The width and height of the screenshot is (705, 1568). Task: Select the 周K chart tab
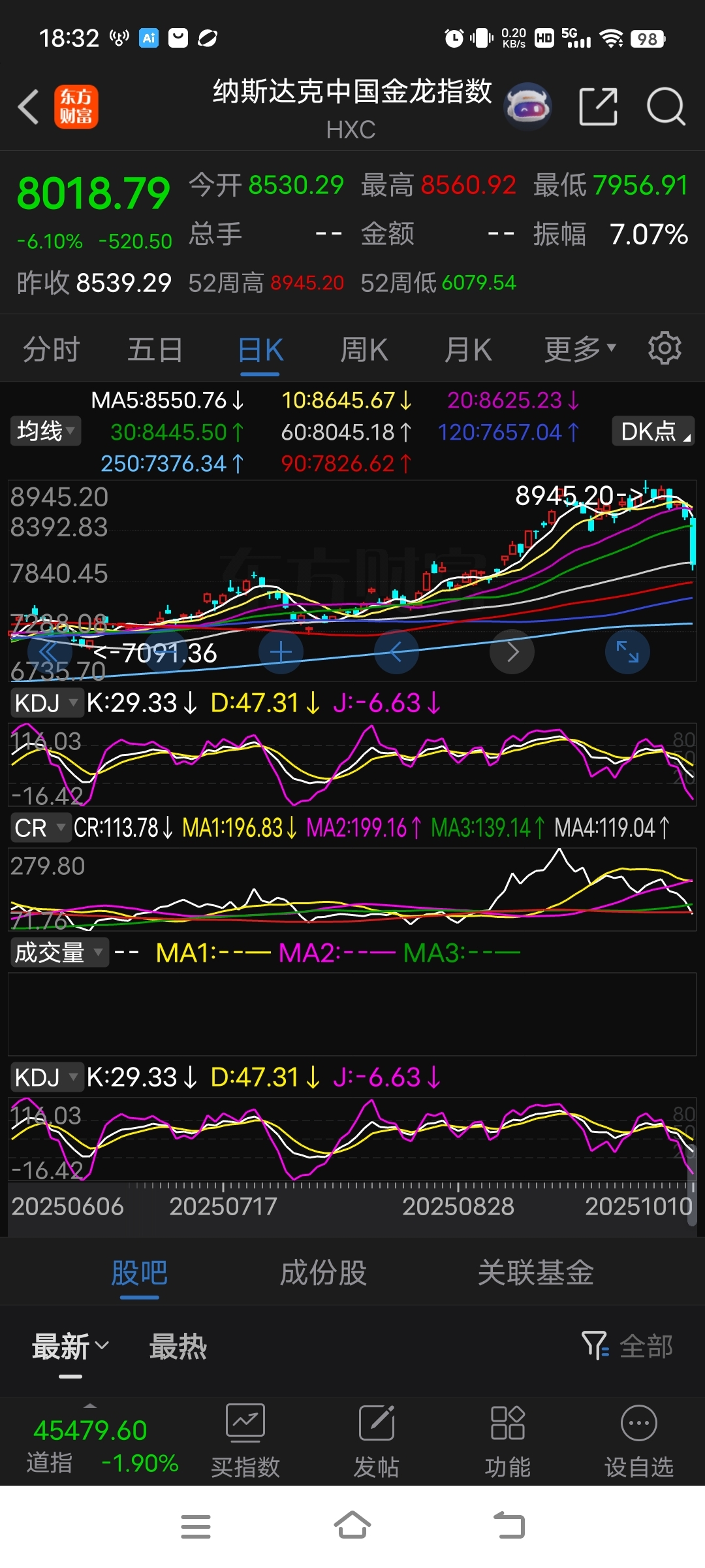[364, 349]
